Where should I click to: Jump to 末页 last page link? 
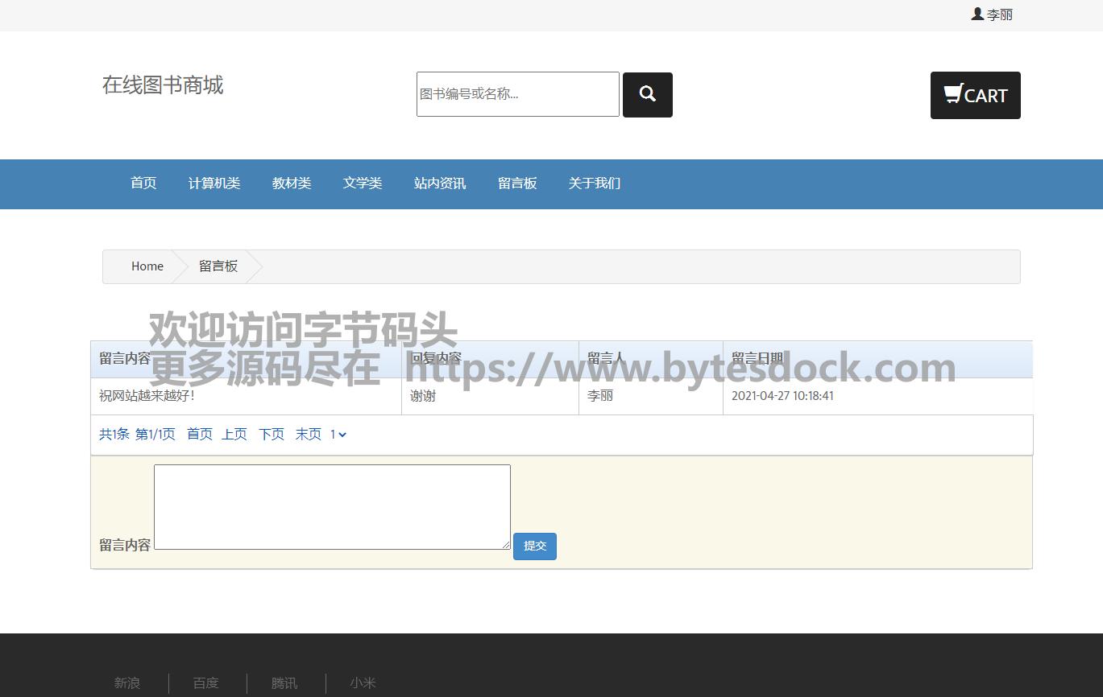[309, 435]
